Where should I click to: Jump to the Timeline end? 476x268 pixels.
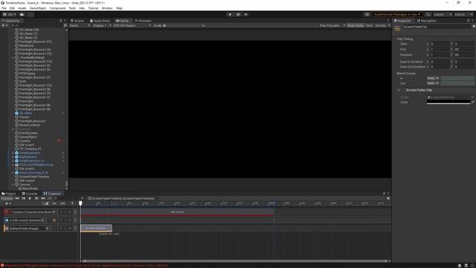[x=43, y=199]
